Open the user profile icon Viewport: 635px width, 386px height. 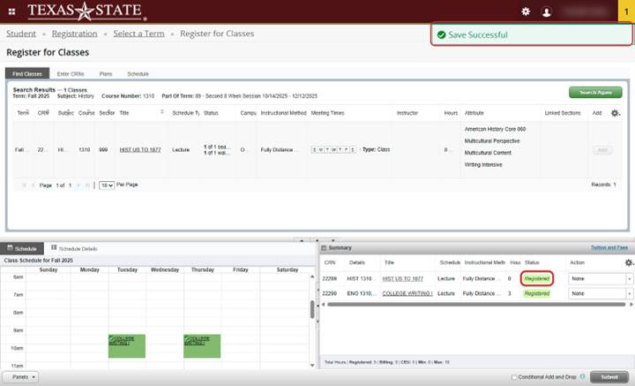click(x=547, y=11)
